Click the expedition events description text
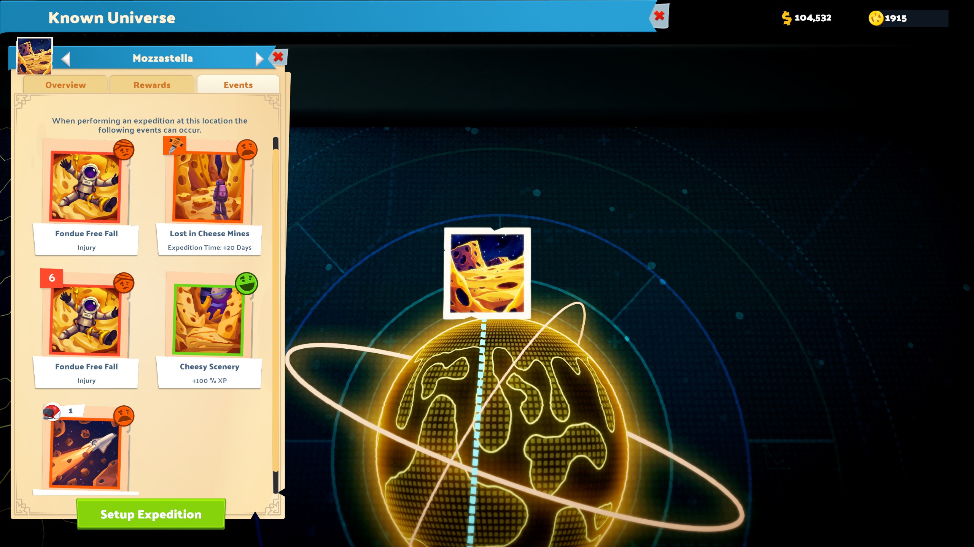The width and height of the screenshot is (974, 547). [150, 125]
